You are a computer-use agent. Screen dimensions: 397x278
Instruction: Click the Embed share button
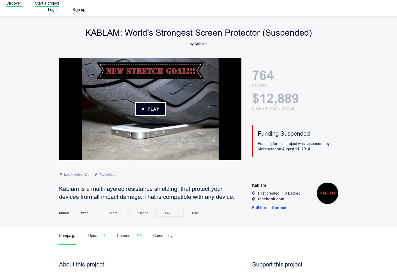[x=142, y=213]
